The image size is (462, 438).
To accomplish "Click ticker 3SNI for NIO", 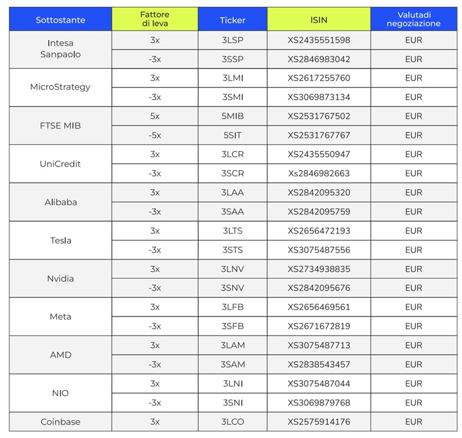I will [x=232, y=403].
